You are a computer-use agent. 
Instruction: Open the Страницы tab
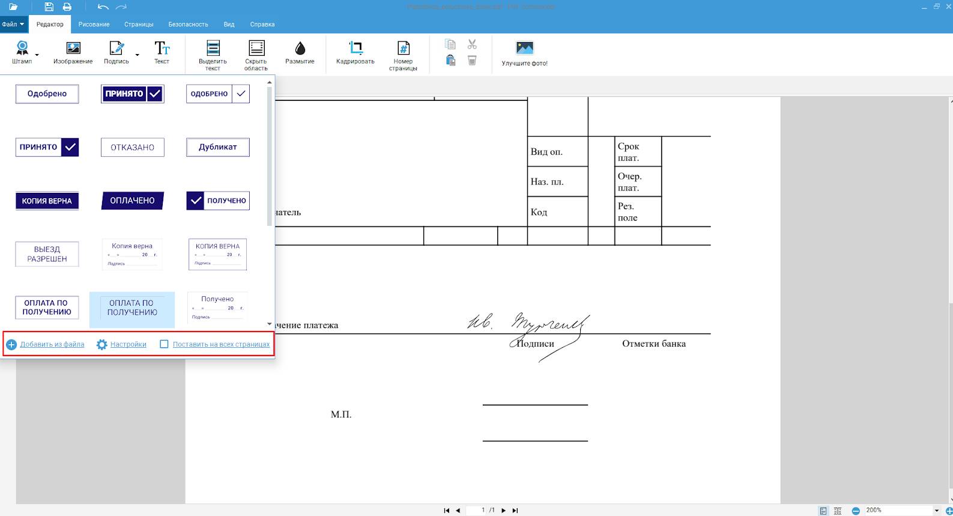[139, 25]
